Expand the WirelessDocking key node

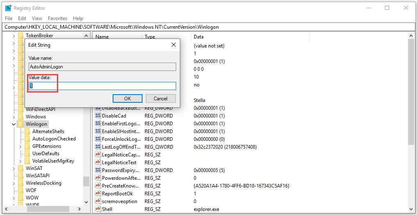(14, 183)
